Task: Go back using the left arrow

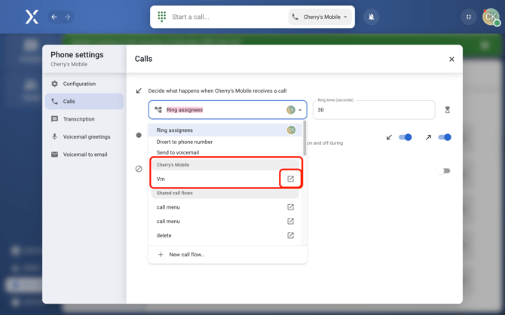Action: tap(54, 17)
